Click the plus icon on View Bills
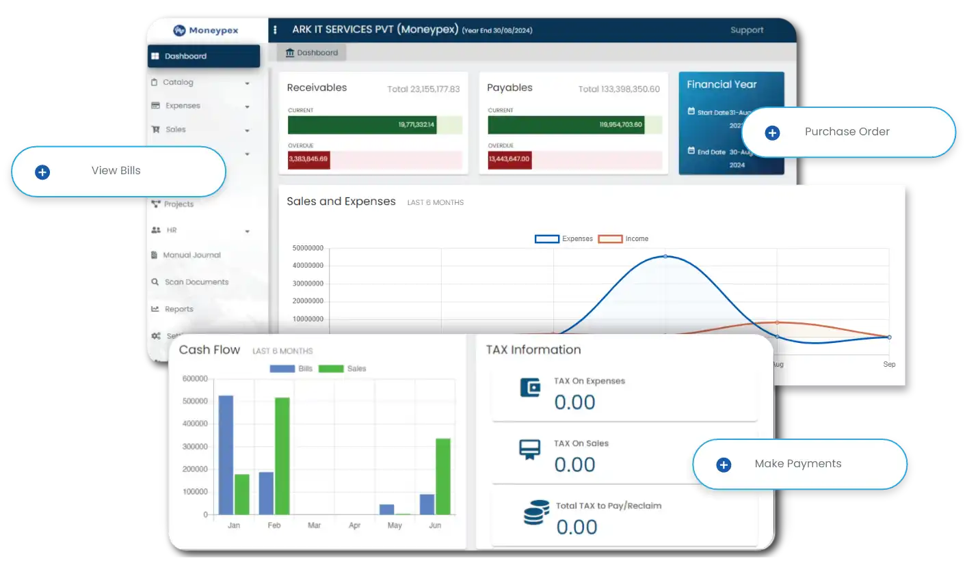Screen dimensions: 967x567 point(42,172)
